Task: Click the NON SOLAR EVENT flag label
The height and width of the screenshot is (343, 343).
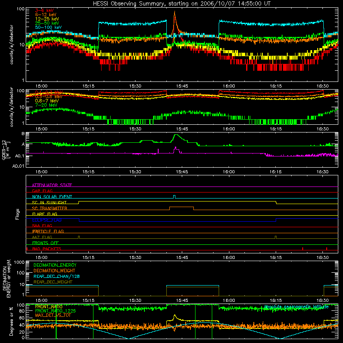Action: 52,197
